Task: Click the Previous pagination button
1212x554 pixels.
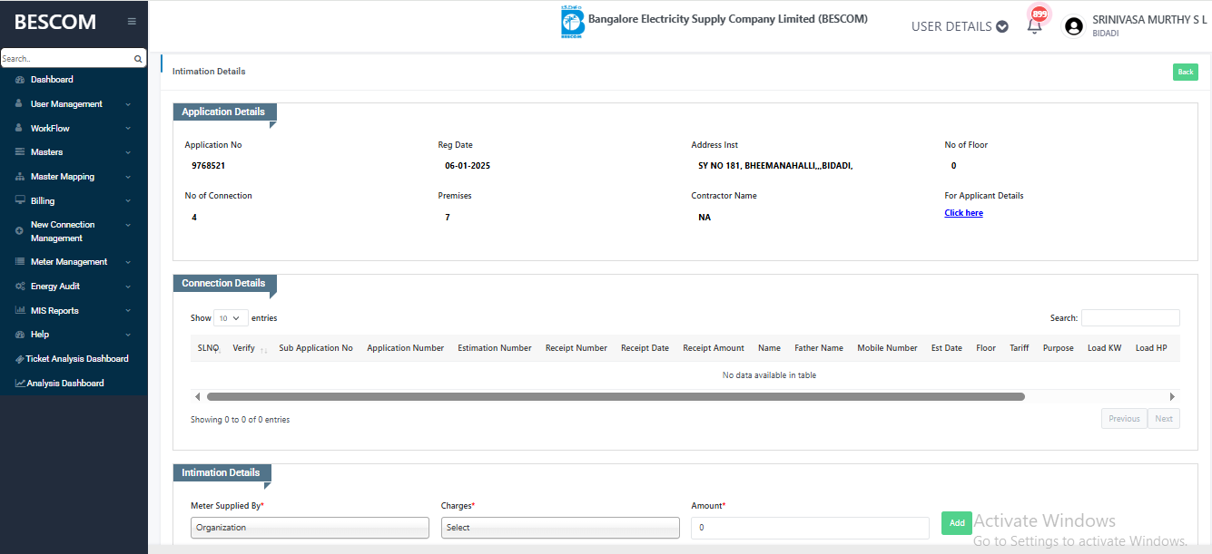Action: tap(1124, 419)
